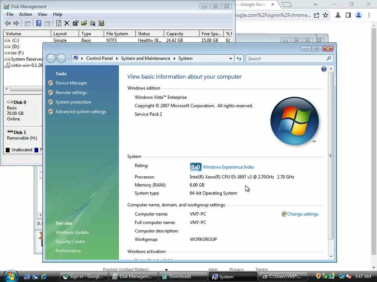Open the Windows Start orb
The image size is (377, 282).
[10, 276]
